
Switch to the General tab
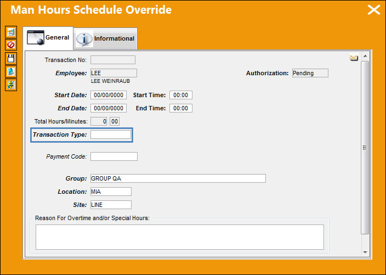click(48, 38)
